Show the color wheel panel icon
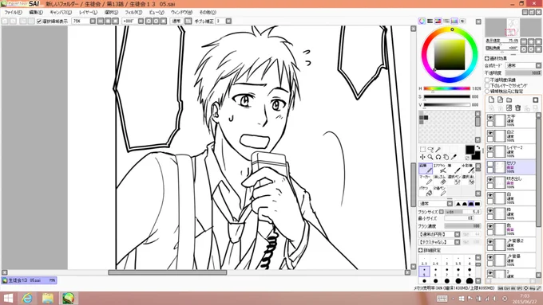Screen dimensions: 543x305 (422, 21)
